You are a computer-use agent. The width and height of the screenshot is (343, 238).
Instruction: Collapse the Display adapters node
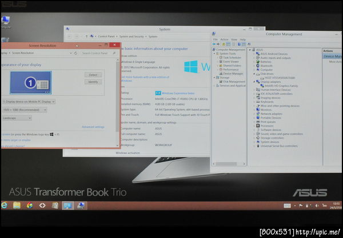click(254, 82)
